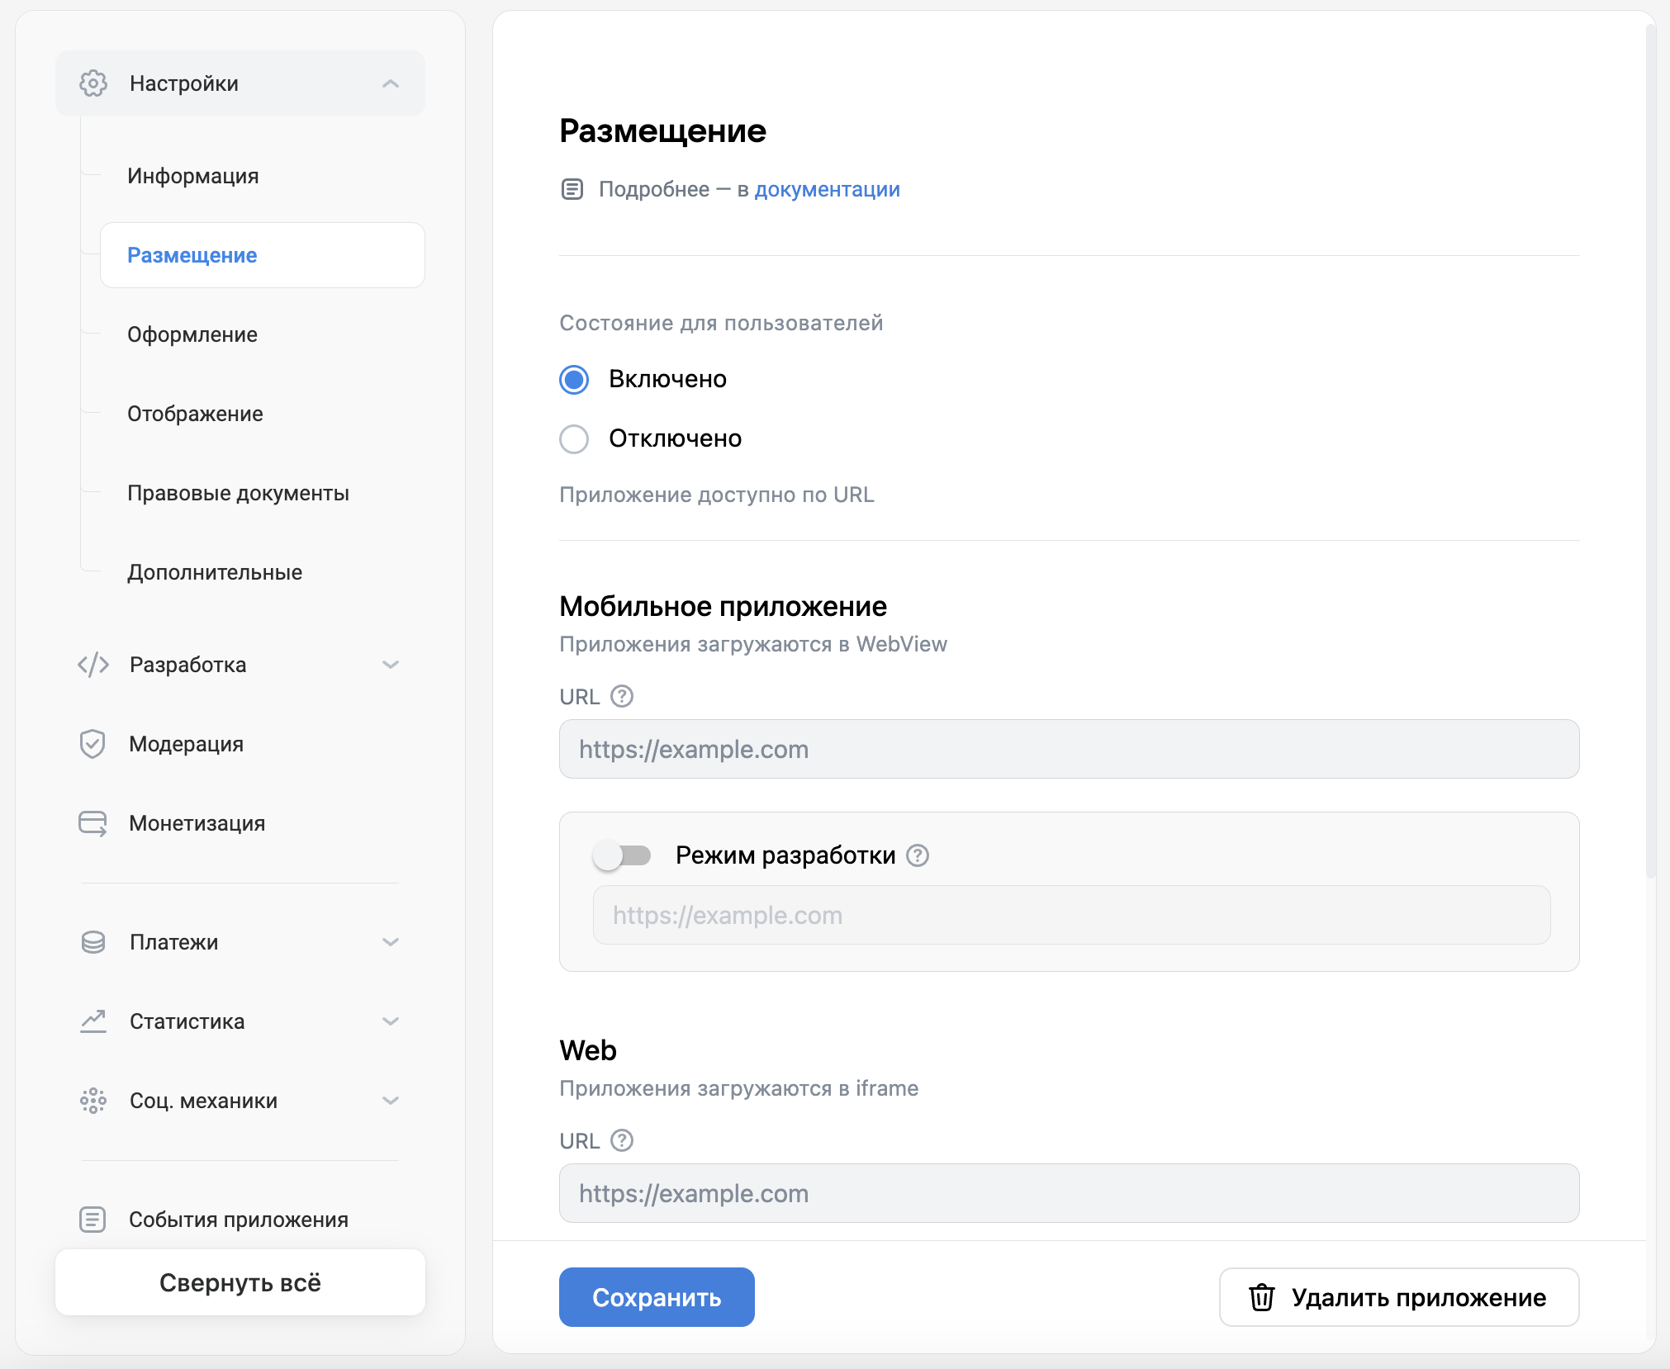The width and height of the screenshot is (1670, 1369).
Task: Click the dots icon for Соц. механики
Action: click(x=93, y=1101)
